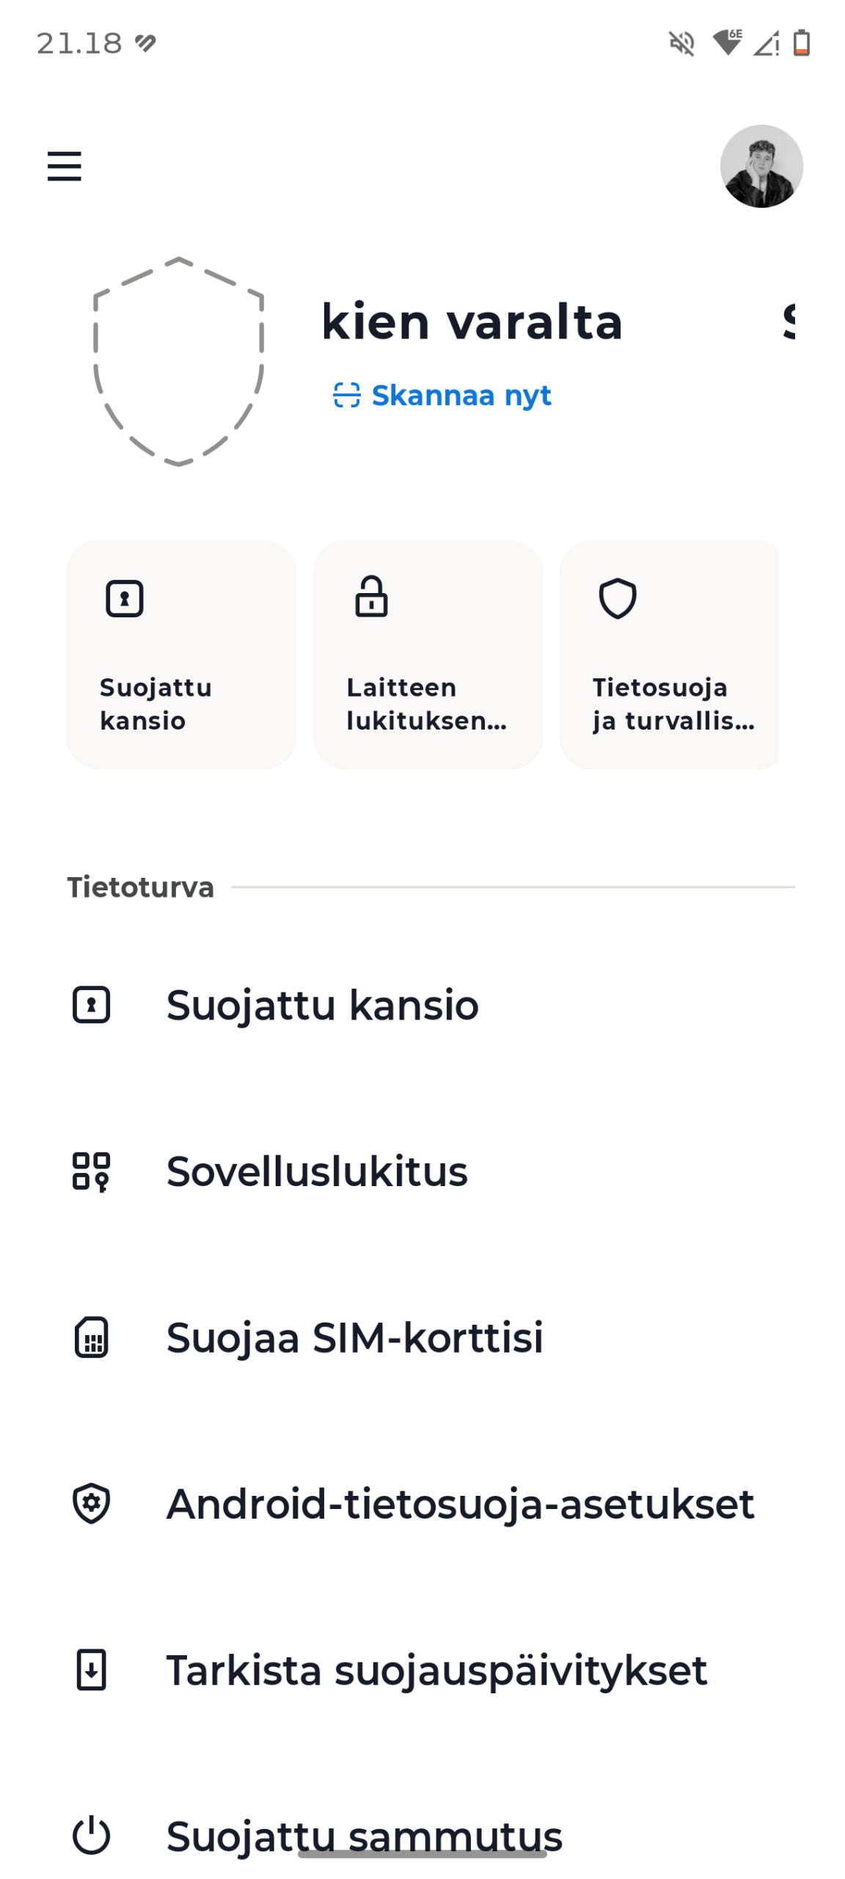Image resolution: width=845 pixels, height=1879 pixels.
Task: Tap the shield icon on Tietosuoja card
Action: click(x=618, y=598)
